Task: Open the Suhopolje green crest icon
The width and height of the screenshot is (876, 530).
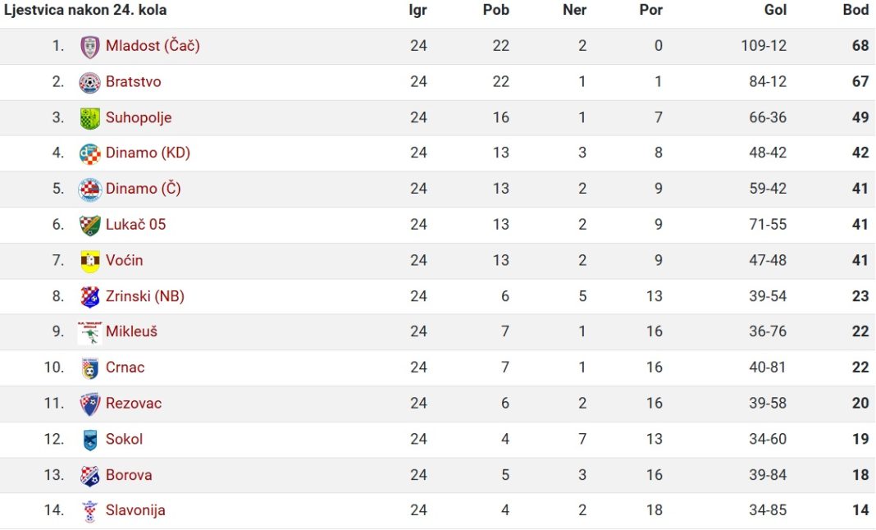Action: pos(90,118)
